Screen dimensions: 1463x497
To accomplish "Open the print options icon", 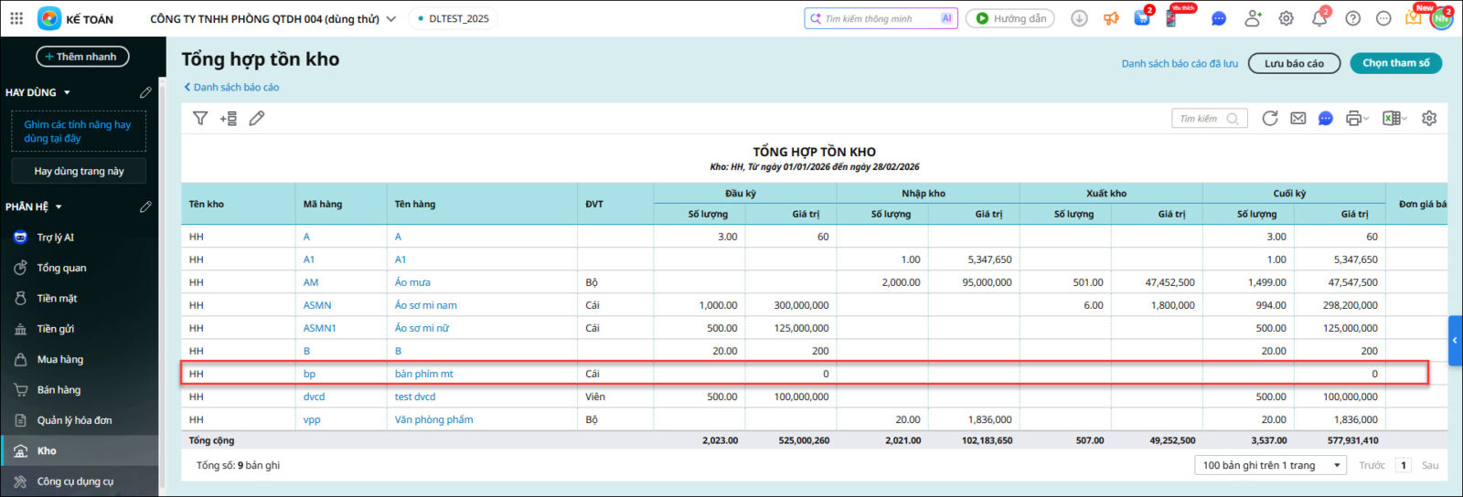I will pos(1356,118).
